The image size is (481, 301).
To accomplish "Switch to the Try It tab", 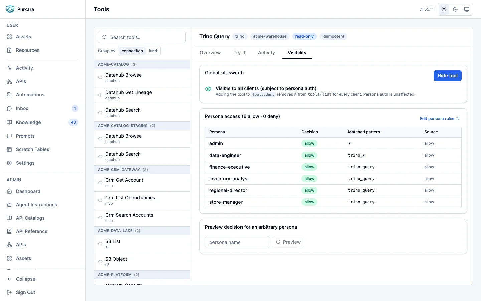I will pos(239,53).
